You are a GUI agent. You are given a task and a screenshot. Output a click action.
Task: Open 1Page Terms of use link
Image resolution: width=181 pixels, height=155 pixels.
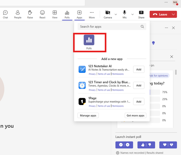pyautogui.click(x=104, y=106)
